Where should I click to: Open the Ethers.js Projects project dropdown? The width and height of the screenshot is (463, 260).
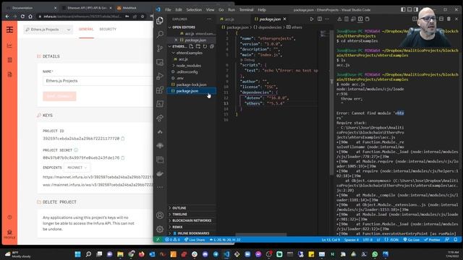(x=48, y=30)
